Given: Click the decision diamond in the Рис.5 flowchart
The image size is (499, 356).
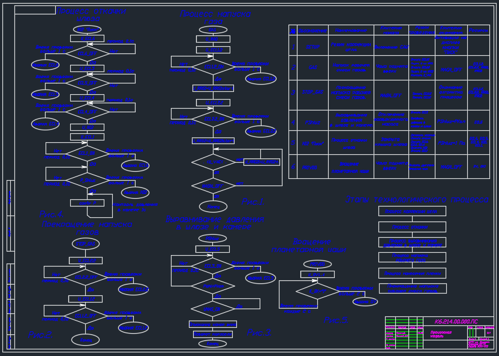Looking at the screenshot, I should coord(317,291).
